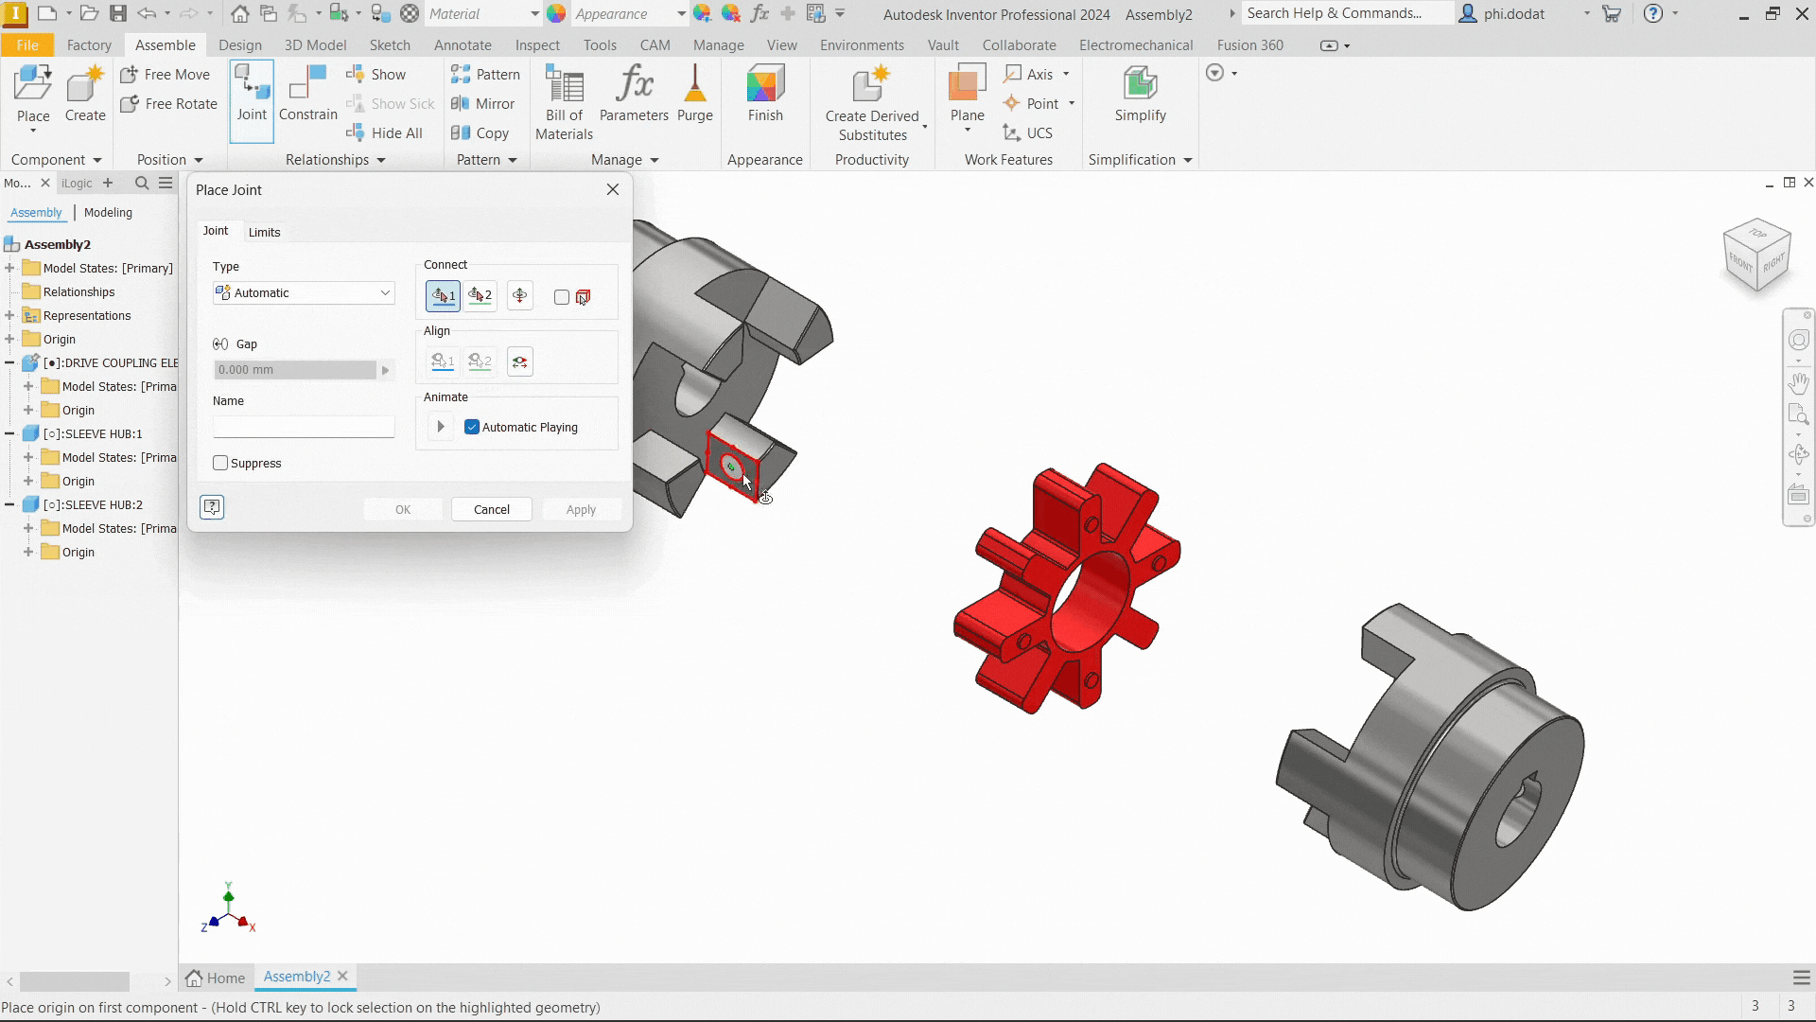
Task: Open Bill of Materials
Action: (564, 103)
